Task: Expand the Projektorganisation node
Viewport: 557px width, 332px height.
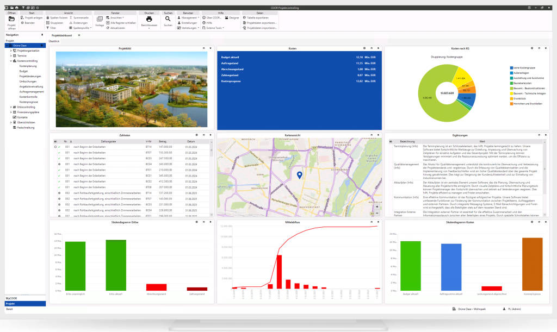Action: (11, 51)
